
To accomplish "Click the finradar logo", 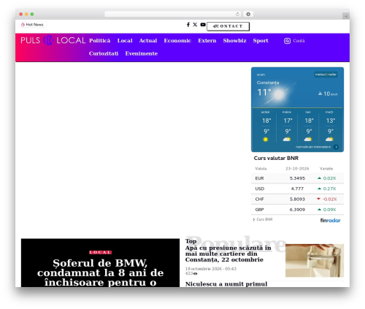I will [330, 221].
